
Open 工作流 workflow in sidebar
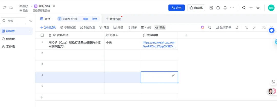[x=10, y=47]
